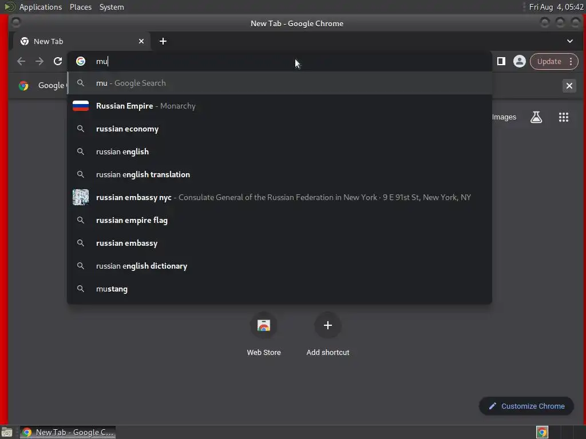586x439 pixels.
Task: Open the Places menu
Action: [x=81, y=7]
